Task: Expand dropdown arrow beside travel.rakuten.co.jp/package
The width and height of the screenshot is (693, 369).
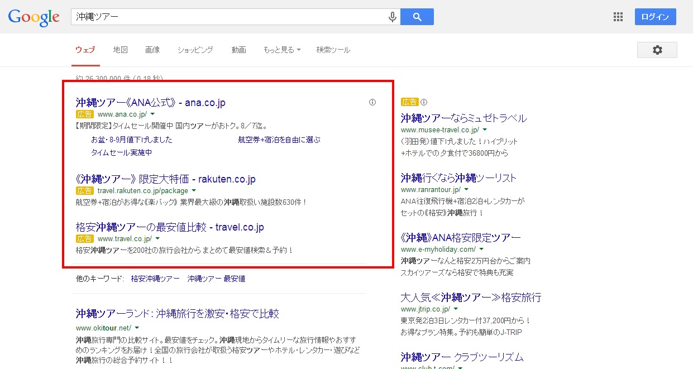Action: [193, 191]
